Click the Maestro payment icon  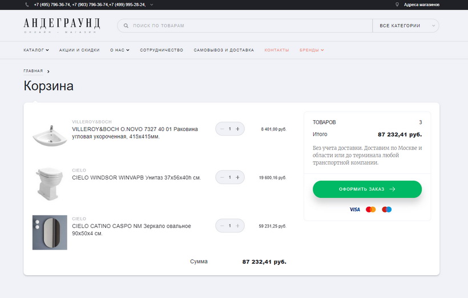tap(387, 210)
